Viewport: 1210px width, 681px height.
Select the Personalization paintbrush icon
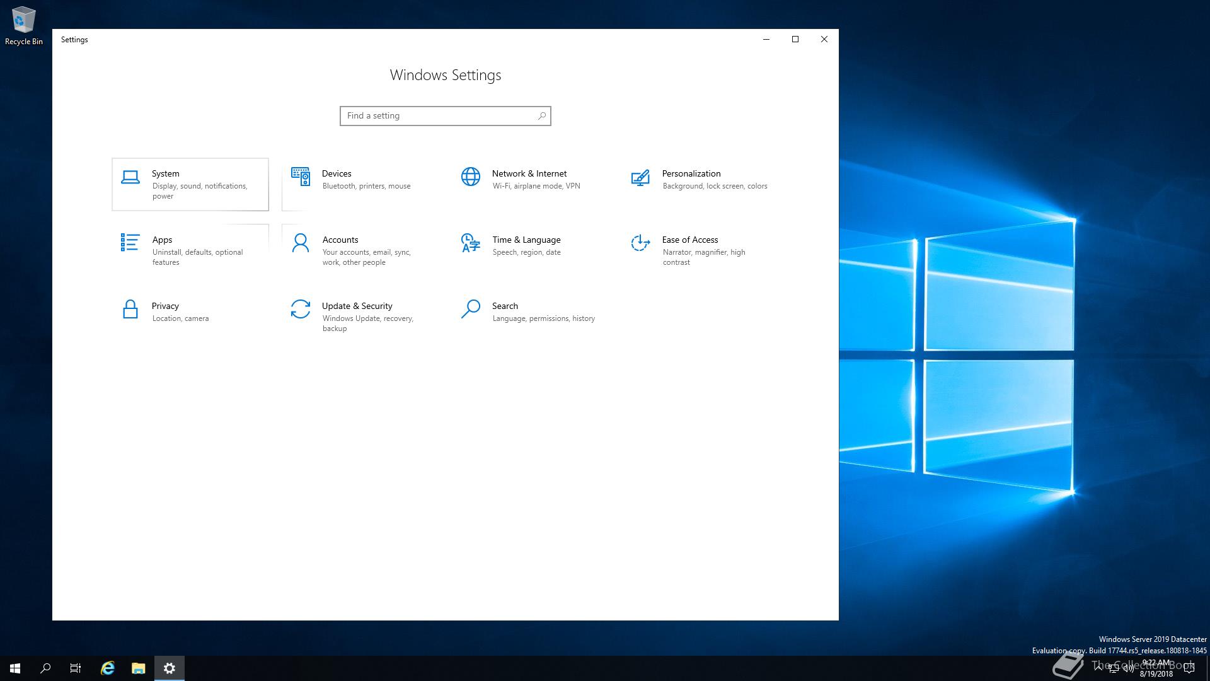640,178
